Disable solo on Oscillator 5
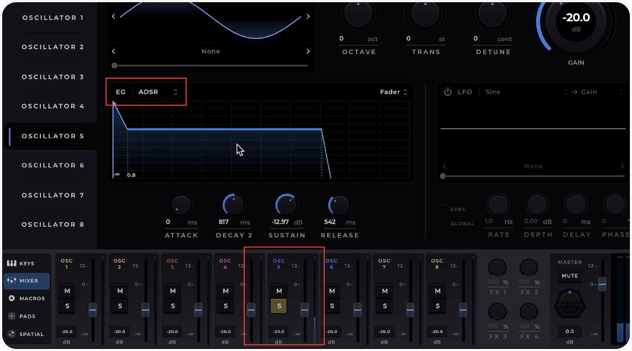 tap(279, 306)
